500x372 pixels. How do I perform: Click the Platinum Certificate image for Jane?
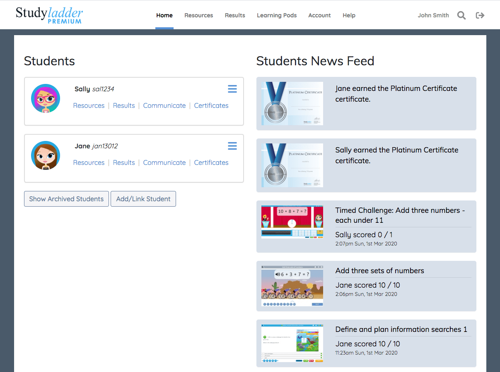click(292, 103)
